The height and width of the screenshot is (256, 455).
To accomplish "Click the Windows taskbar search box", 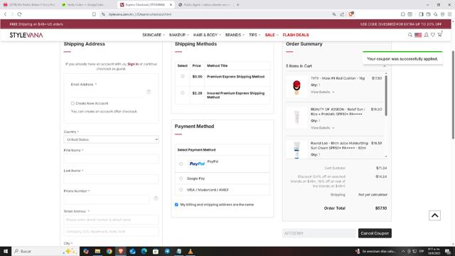I will click(x=45, y=251).
